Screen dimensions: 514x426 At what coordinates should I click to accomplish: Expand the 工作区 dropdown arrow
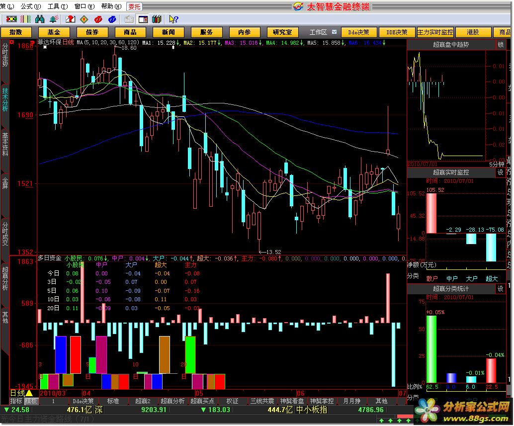tap(334, 32)
